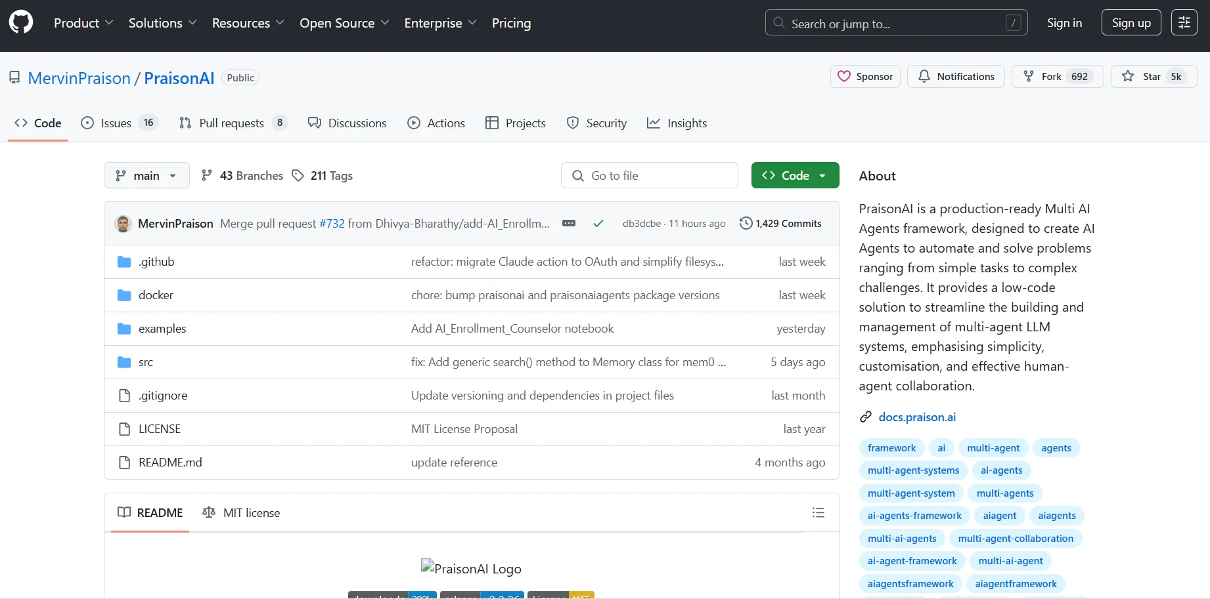
Task: Click the Go to file field
Action: (649, 176)
